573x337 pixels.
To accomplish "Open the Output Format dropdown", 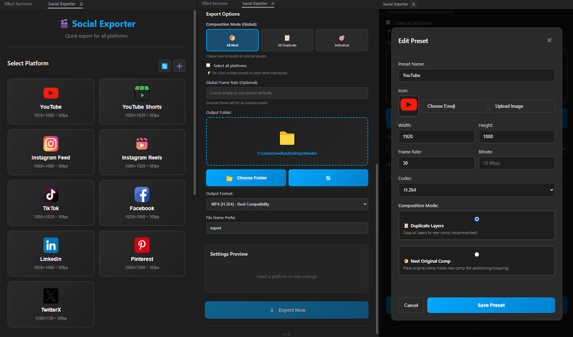I will coord(287,204).
